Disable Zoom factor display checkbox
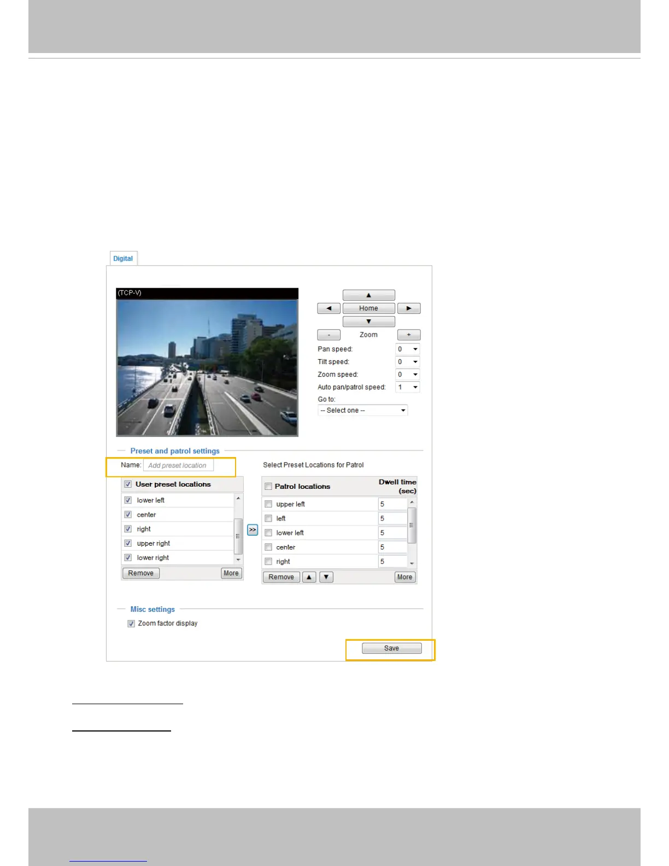 pyautogui.click(x=131, y=623)
